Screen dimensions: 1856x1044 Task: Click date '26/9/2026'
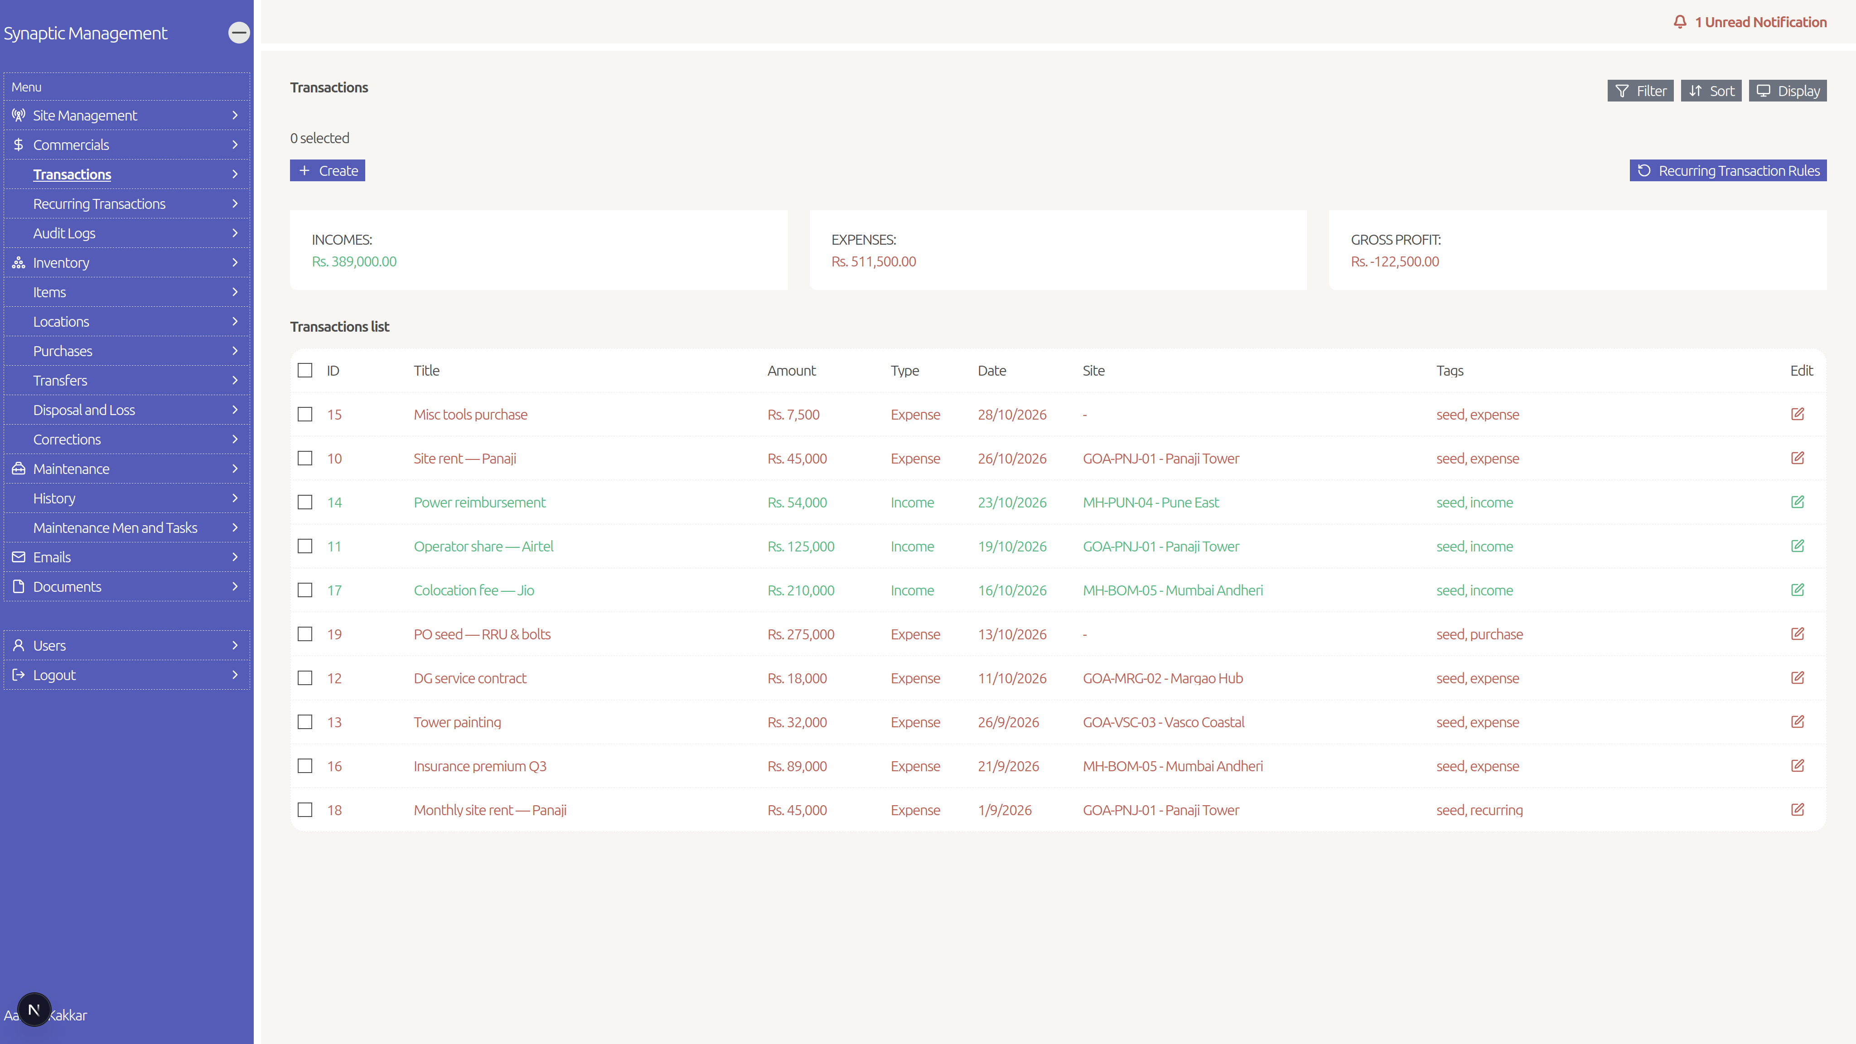1008,722
